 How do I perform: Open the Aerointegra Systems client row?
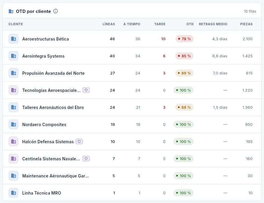tap(132, 56)
